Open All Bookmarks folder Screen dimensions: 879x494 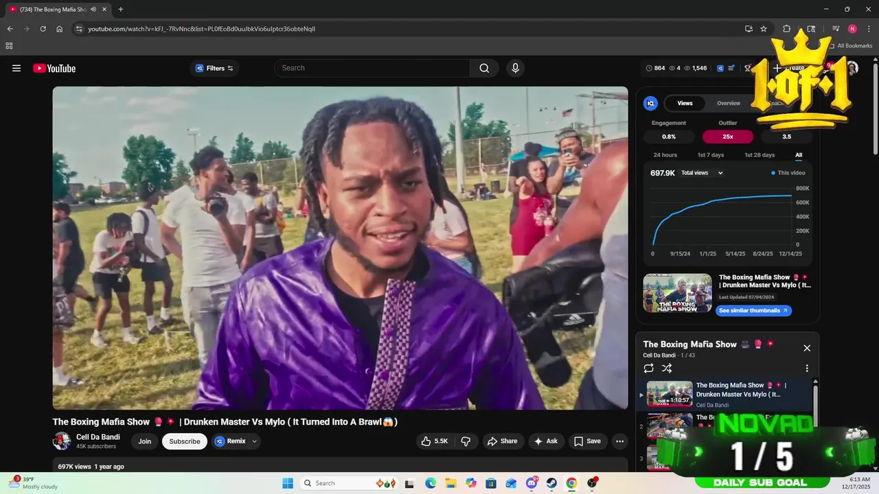coord(850,46)
